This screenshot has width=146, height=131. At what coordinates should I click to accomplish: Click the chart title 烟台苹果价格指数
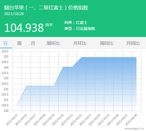pos(46,8)
